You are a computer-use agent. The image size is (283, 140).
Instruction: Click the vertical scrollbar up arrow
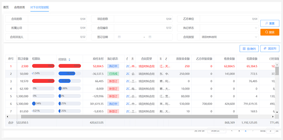277,65
